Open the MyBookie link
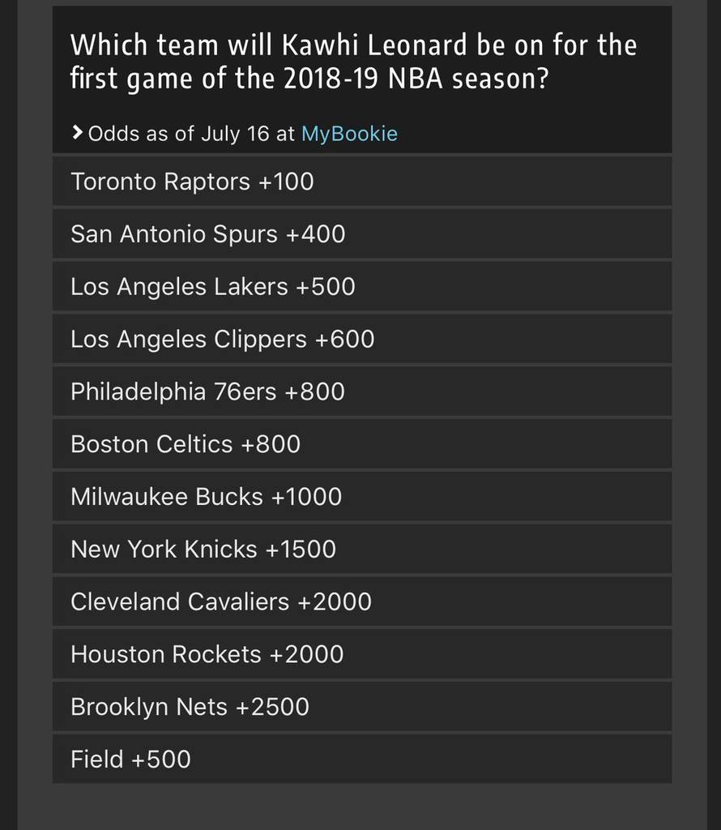721x830 pixels. [x=349, y=134]
